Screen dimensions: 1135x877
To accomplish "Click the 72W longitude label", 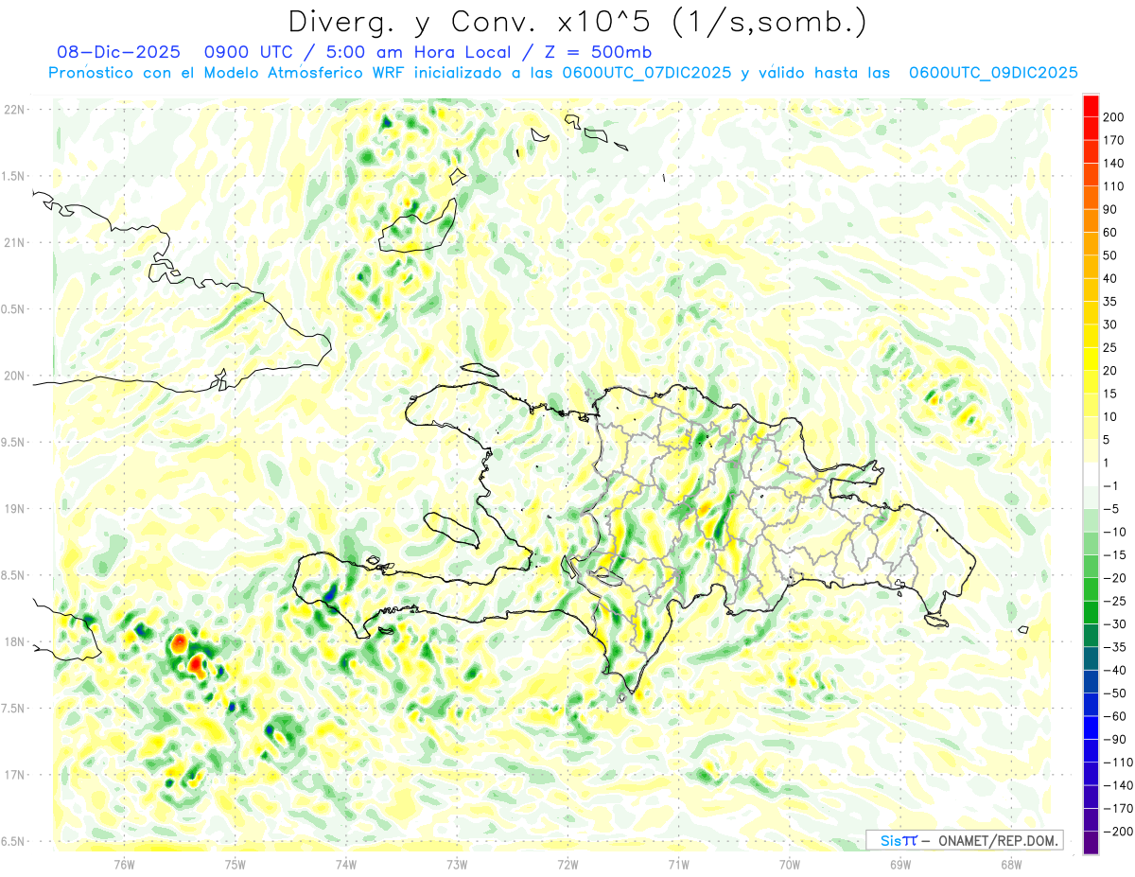I will pyautogui.click(x=567, y=865).
